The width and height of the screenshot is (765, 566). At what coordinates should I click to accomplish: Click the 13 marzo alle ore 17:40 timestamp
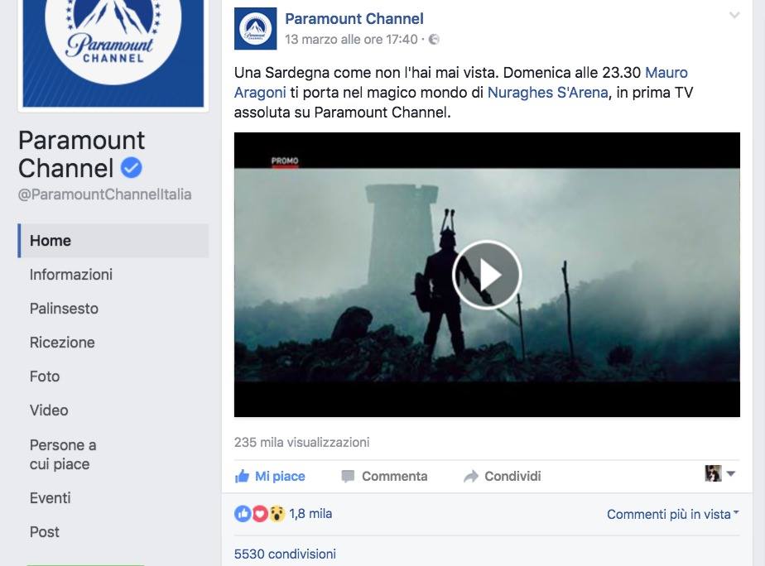[x=351, y=40]
